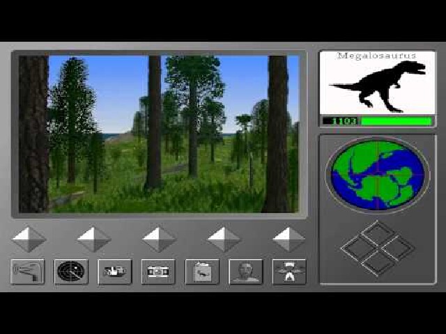Image resolution: width=446 pixels, height=334 pixels.
Task: Click the diamond gem between radar and rover icons
Action: click(94, 239)
